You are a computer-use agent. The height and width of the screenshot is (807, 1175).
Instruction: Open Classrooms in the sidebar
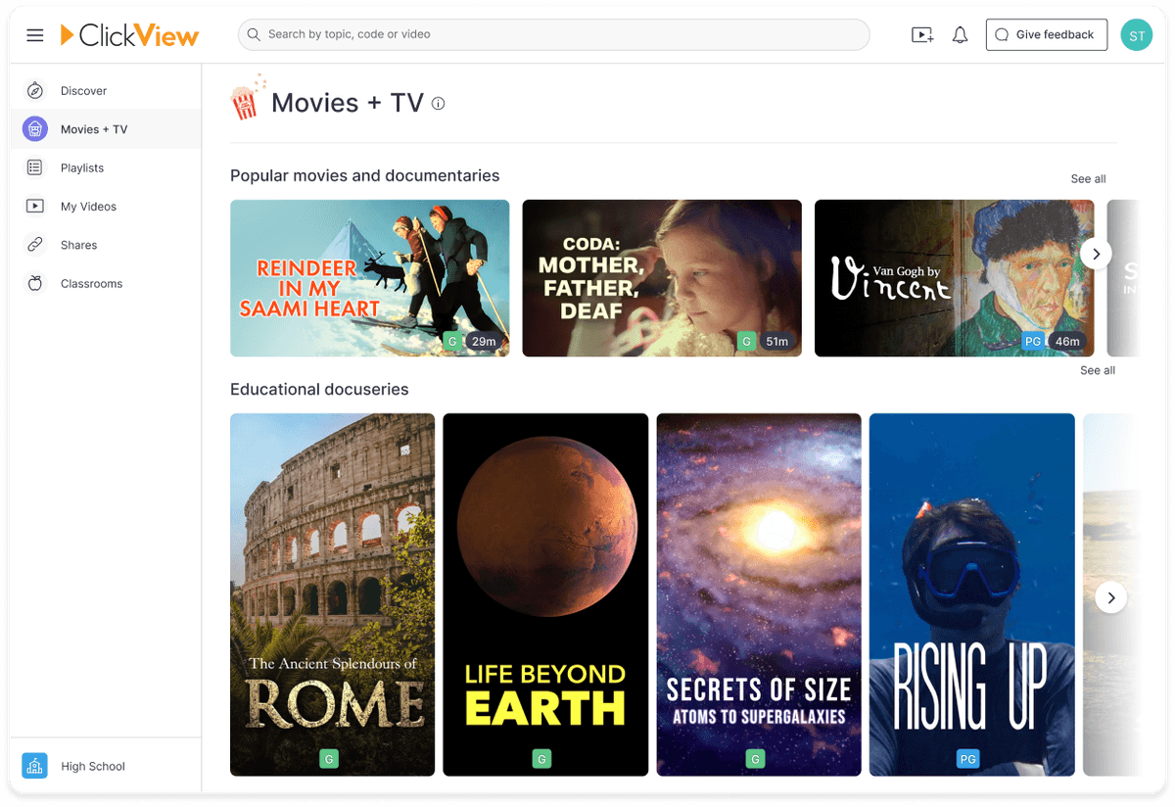[106, 283]
